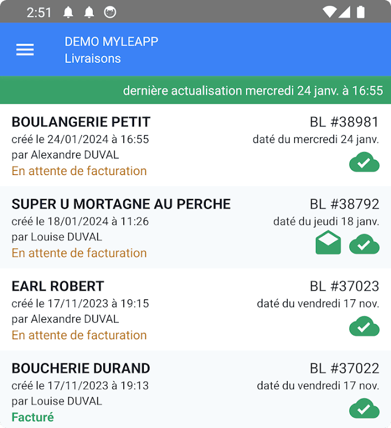Select the Facturé status label

(33, 417)
